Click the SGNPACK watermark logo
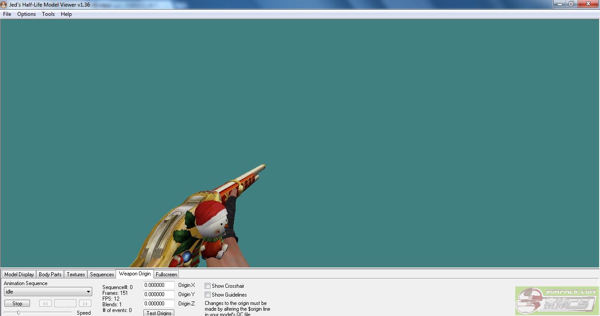The width and height of the screenshot is (600, 316). (557, 301)
